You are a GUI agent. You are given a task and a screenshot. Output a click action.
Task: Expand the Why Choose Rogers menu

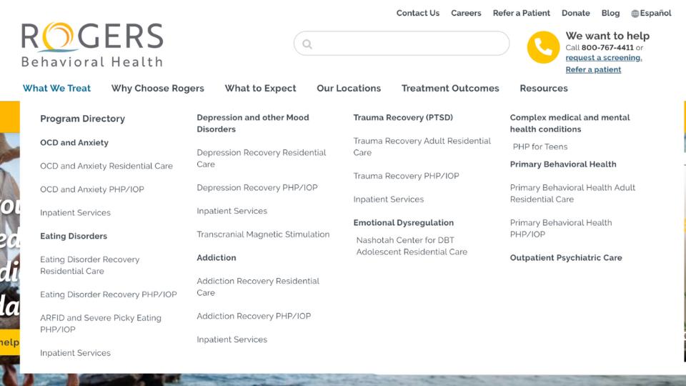point(157,88)
